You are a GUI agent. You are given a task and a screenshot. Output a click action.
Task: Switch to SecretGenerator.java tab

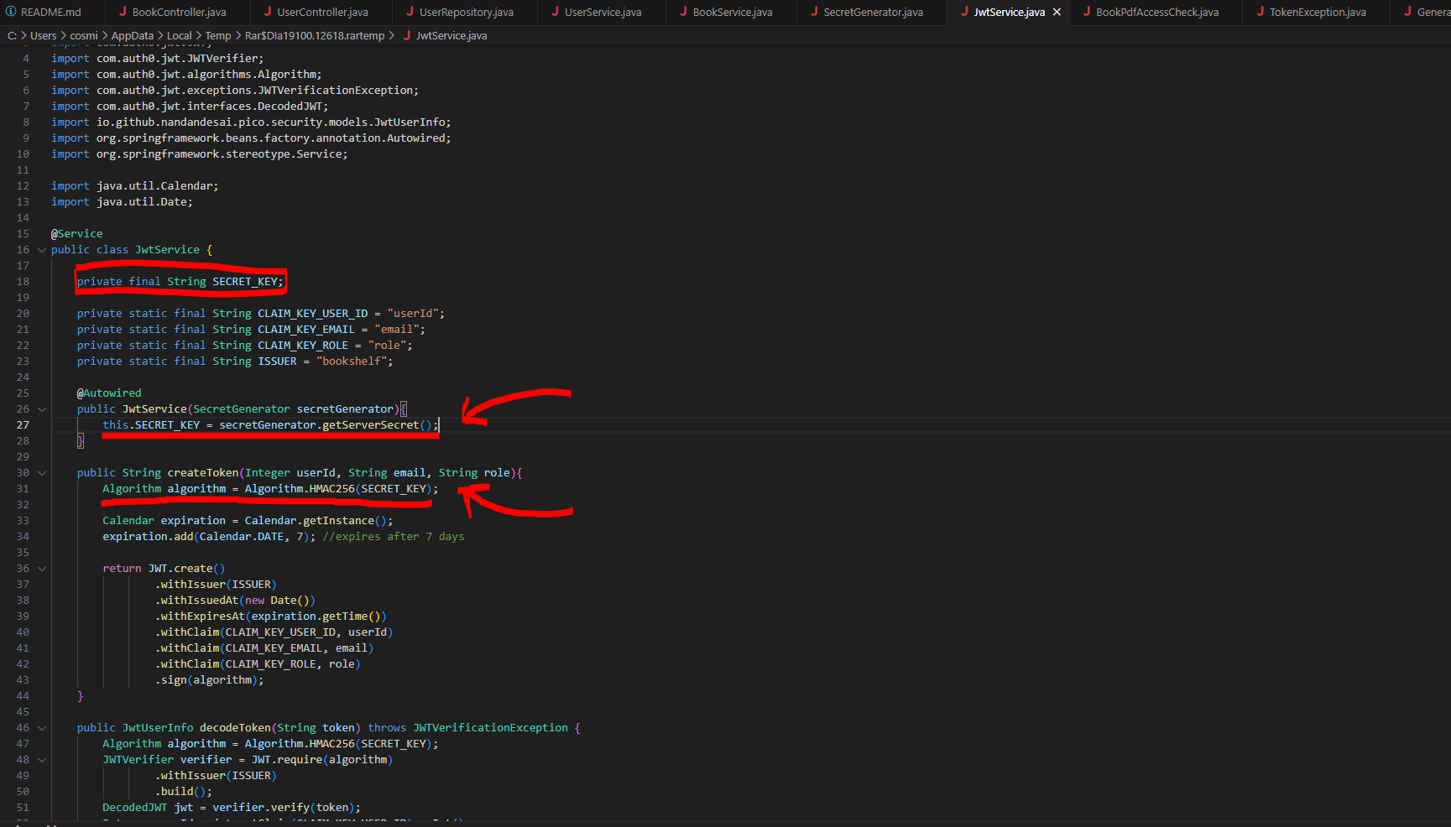[872, 12]
